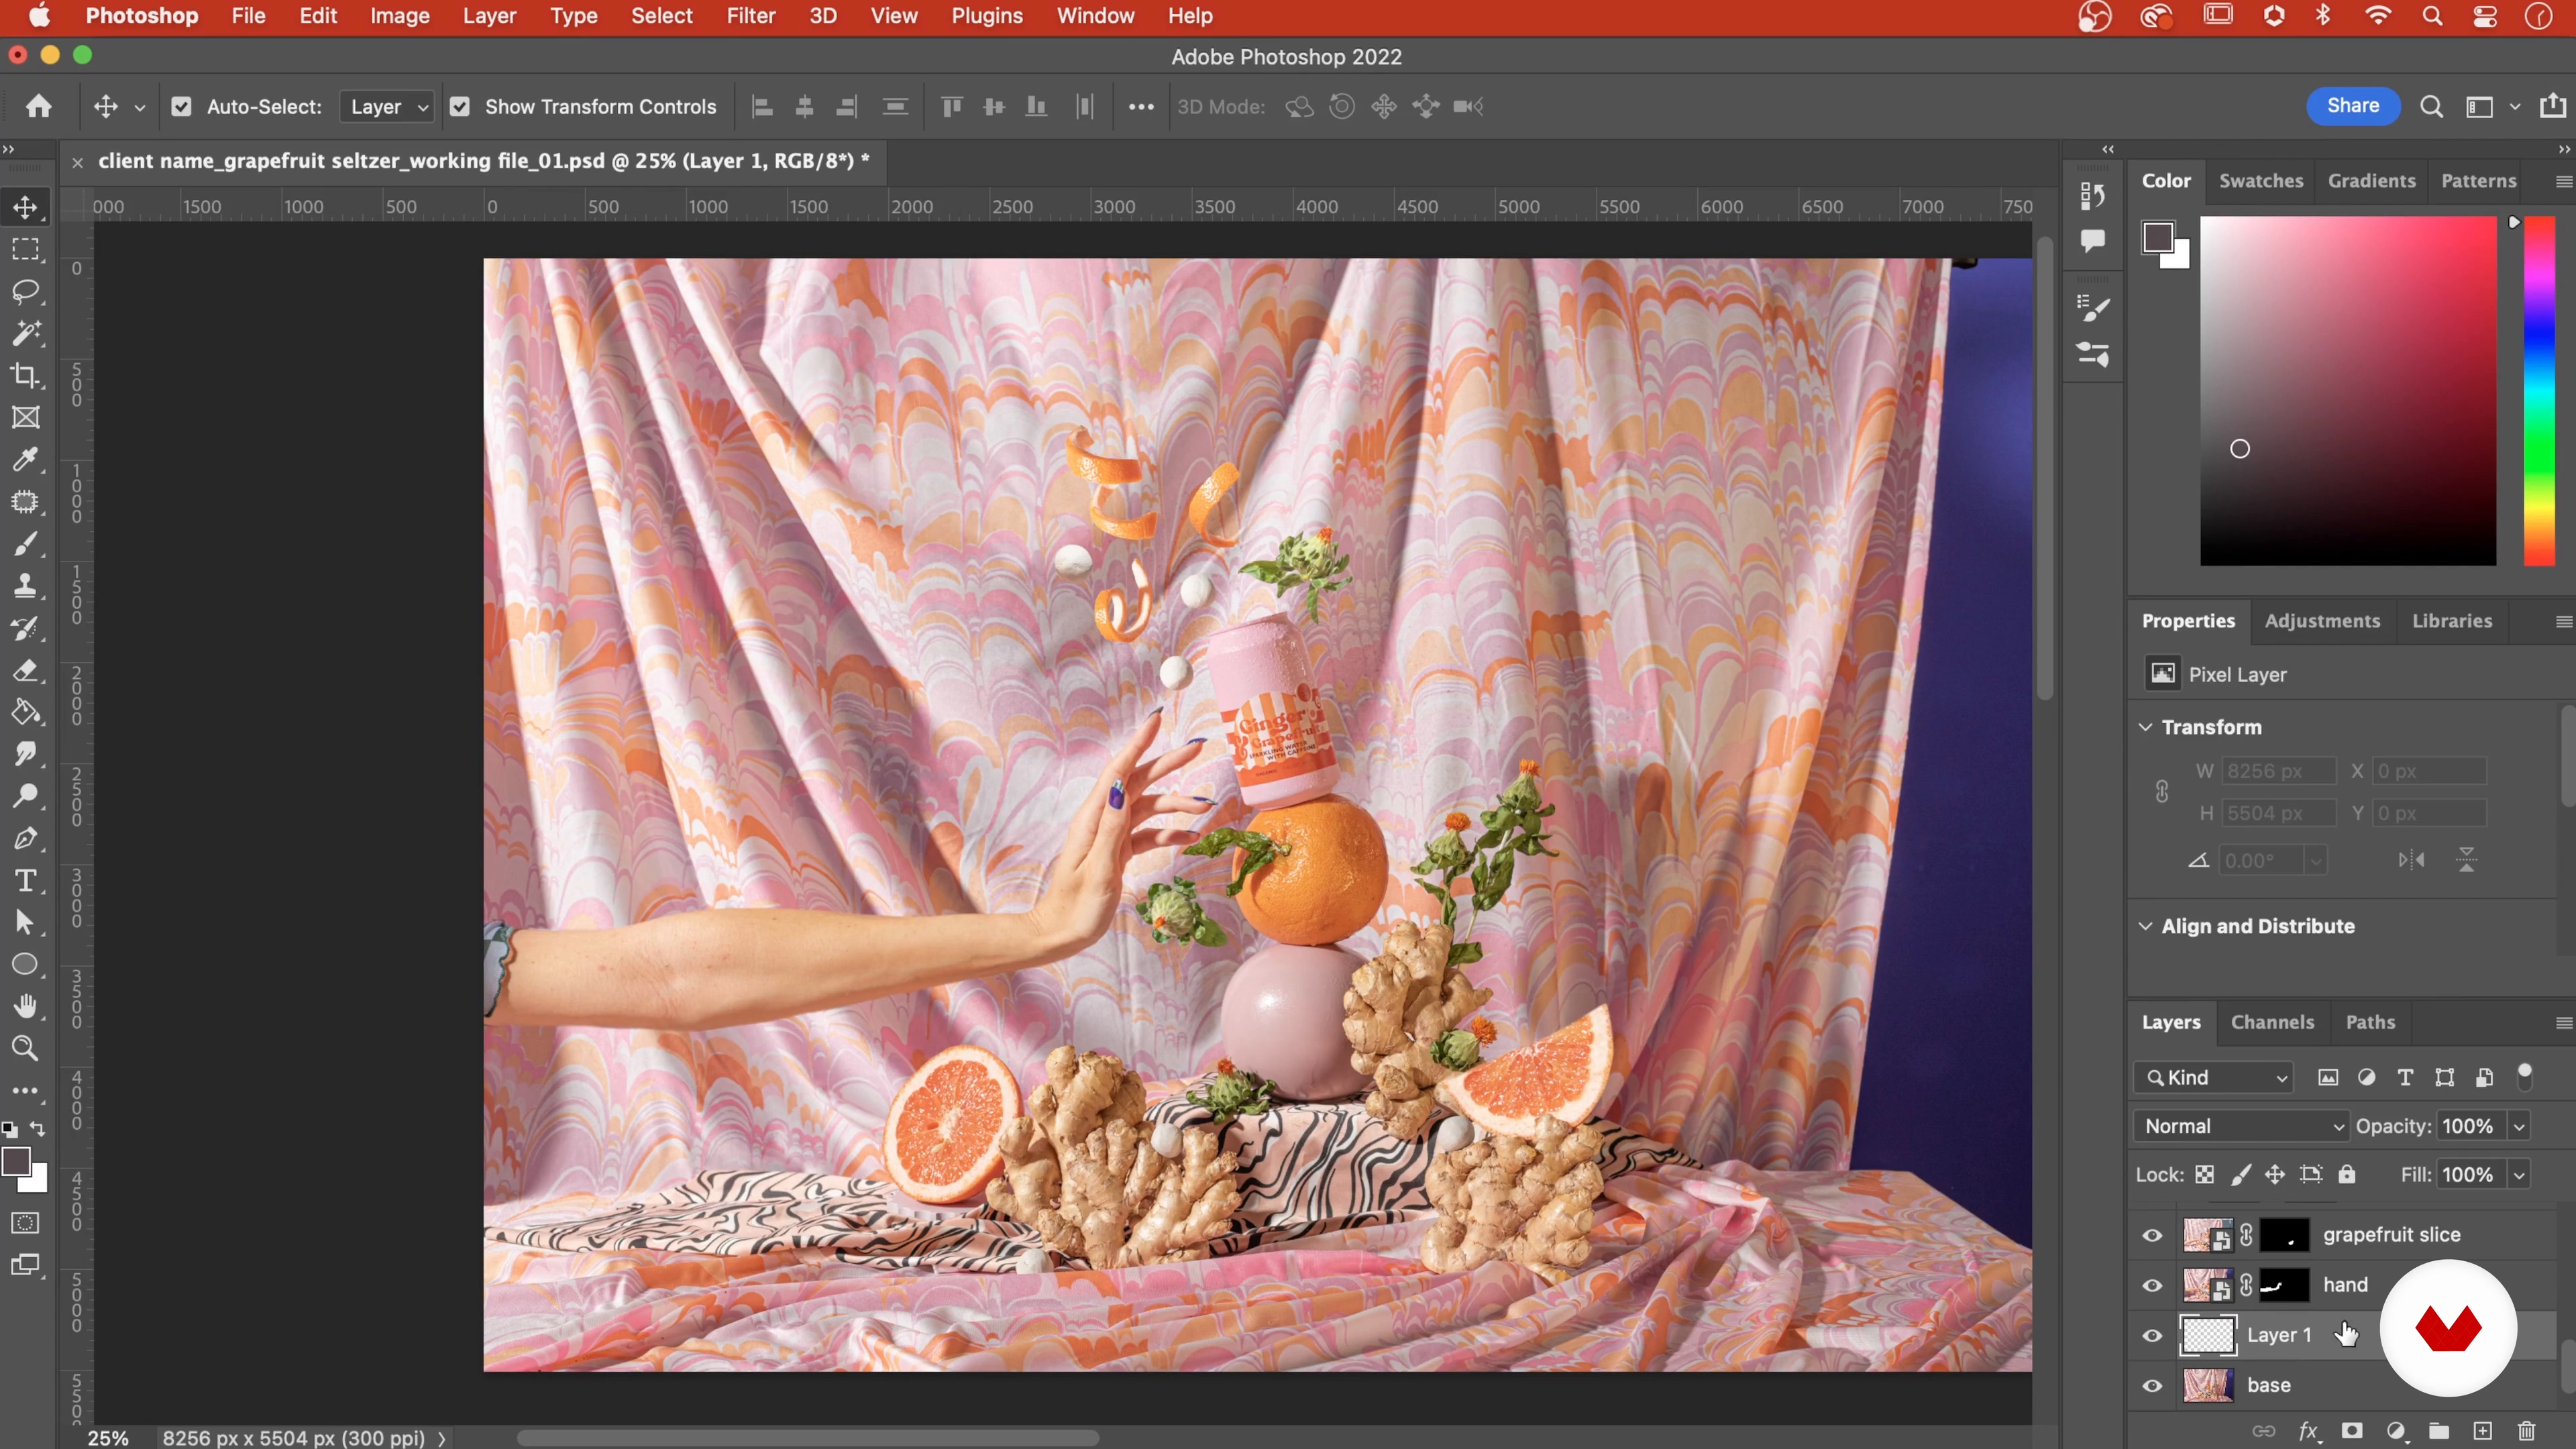2576x1449 pixels.
Task: Collapse the Transform section
Action: pyautogui.click(x=2145, y=727)
